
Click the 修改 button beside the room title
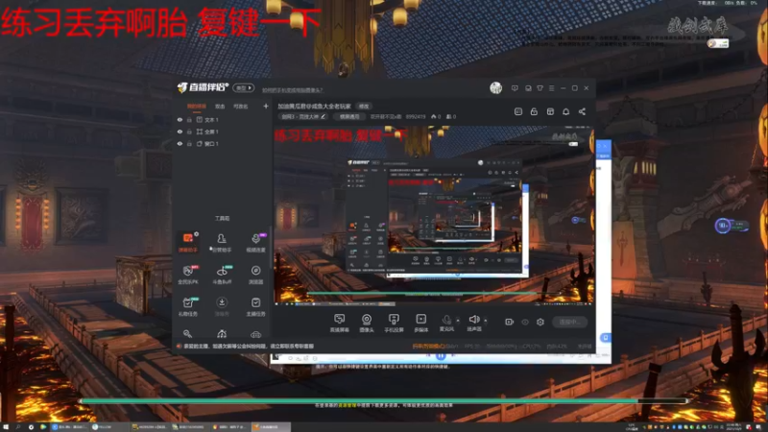point(364,106)
